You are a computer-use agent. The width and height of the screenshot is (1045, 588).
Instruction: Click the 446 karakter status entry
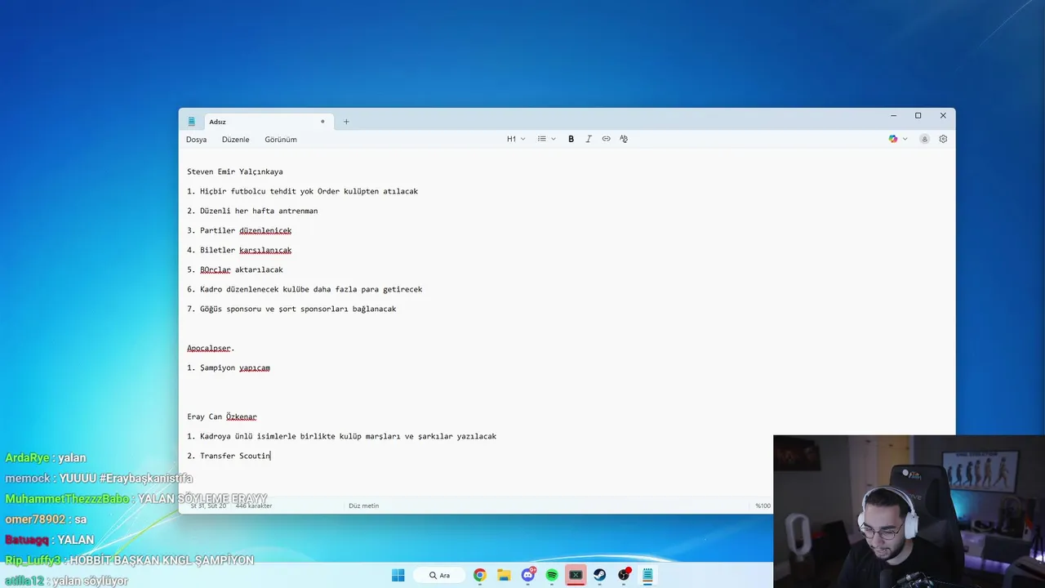pyautogui.click(x=254, y=506)
